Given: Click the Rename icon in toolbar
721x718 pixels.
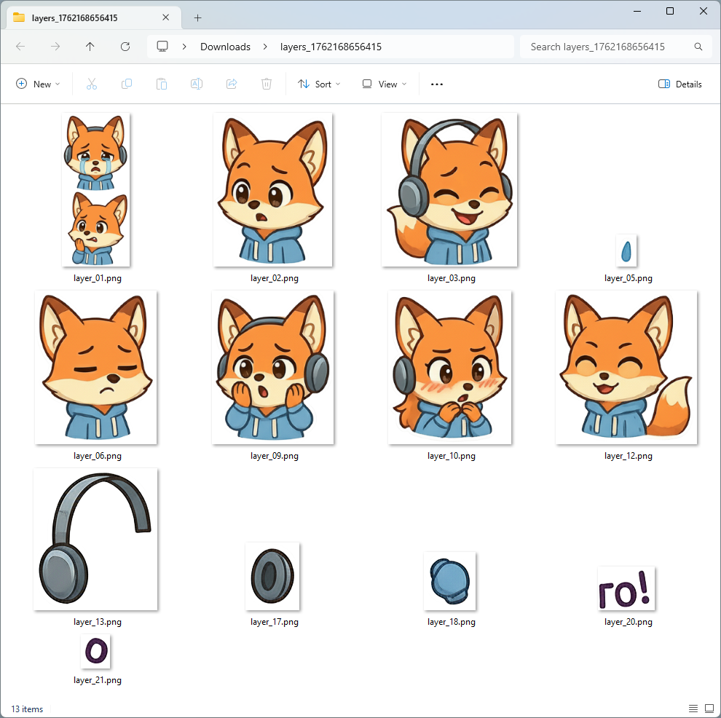Looking at the screenshot, I should point(197,84).
